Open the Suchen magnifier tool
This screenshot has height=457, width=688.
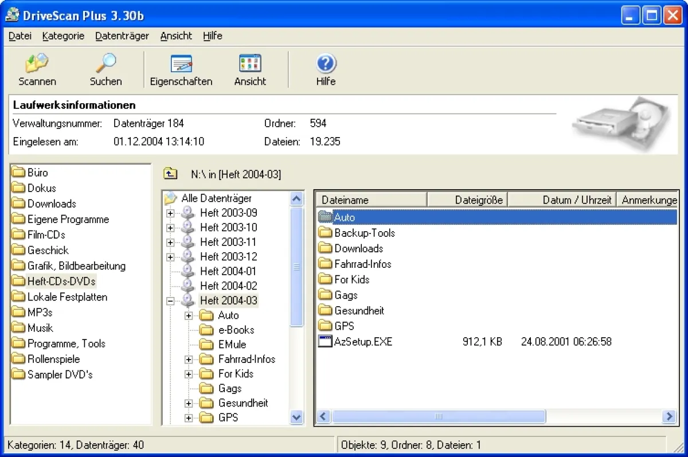pos(105,64)
